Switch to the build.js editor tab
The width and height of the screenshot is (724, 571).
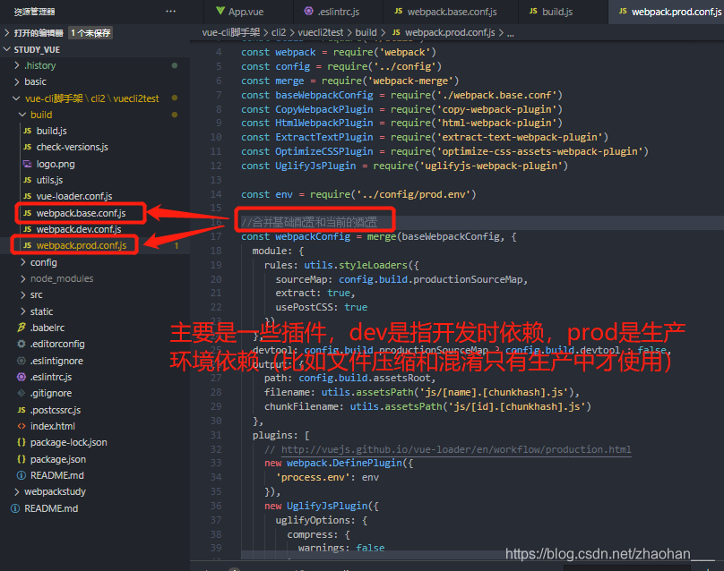[x=563, y=12]
